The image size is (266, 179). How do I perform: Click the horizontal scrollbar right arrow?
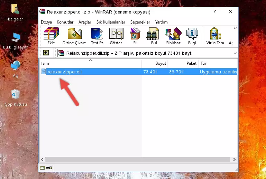click(x=234, y=159)
